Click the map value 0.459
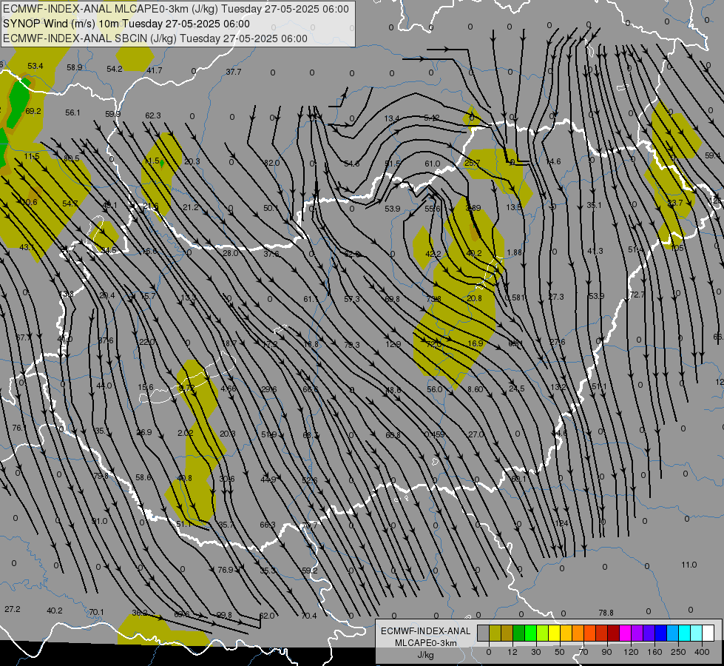The width and height of the screenshot is (724, 666). (434, 434)
